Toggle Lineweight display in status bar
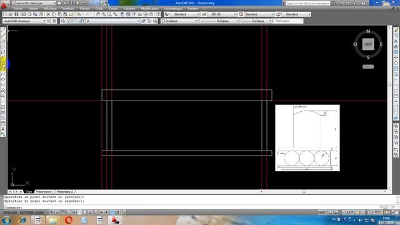This screenshot has height=225, width=400. [x=107, y=212]
